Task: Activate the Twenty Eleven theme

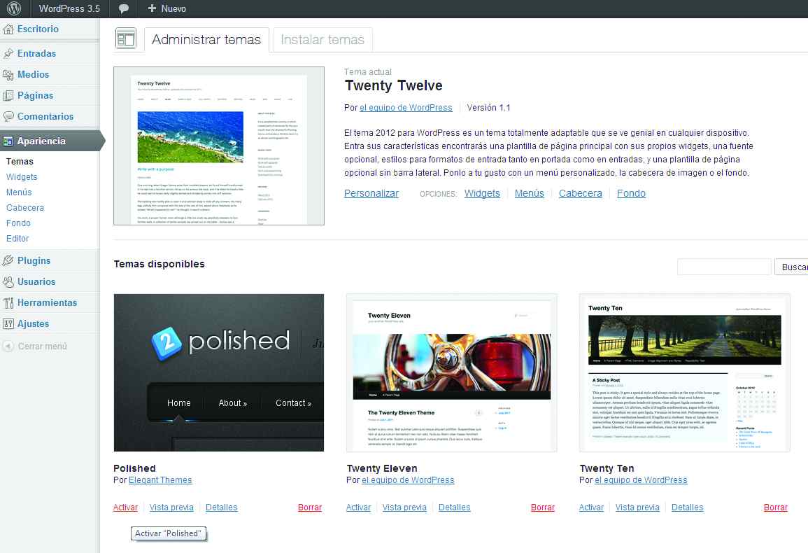Action: coord(359,507)
